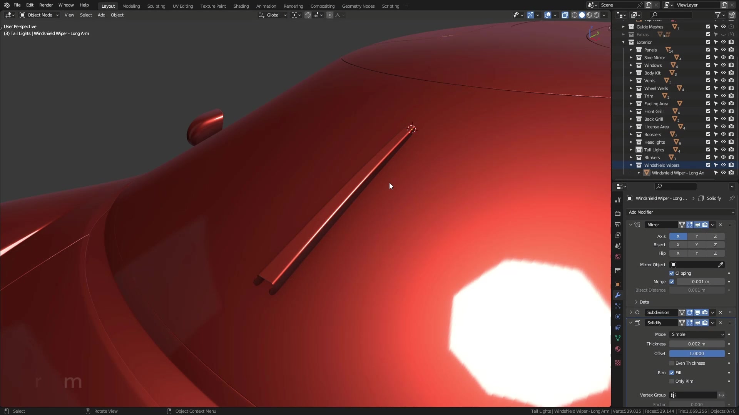Open the Material properties tab
This screenshot has height=415, width=739.
click(x=618, y=349)
